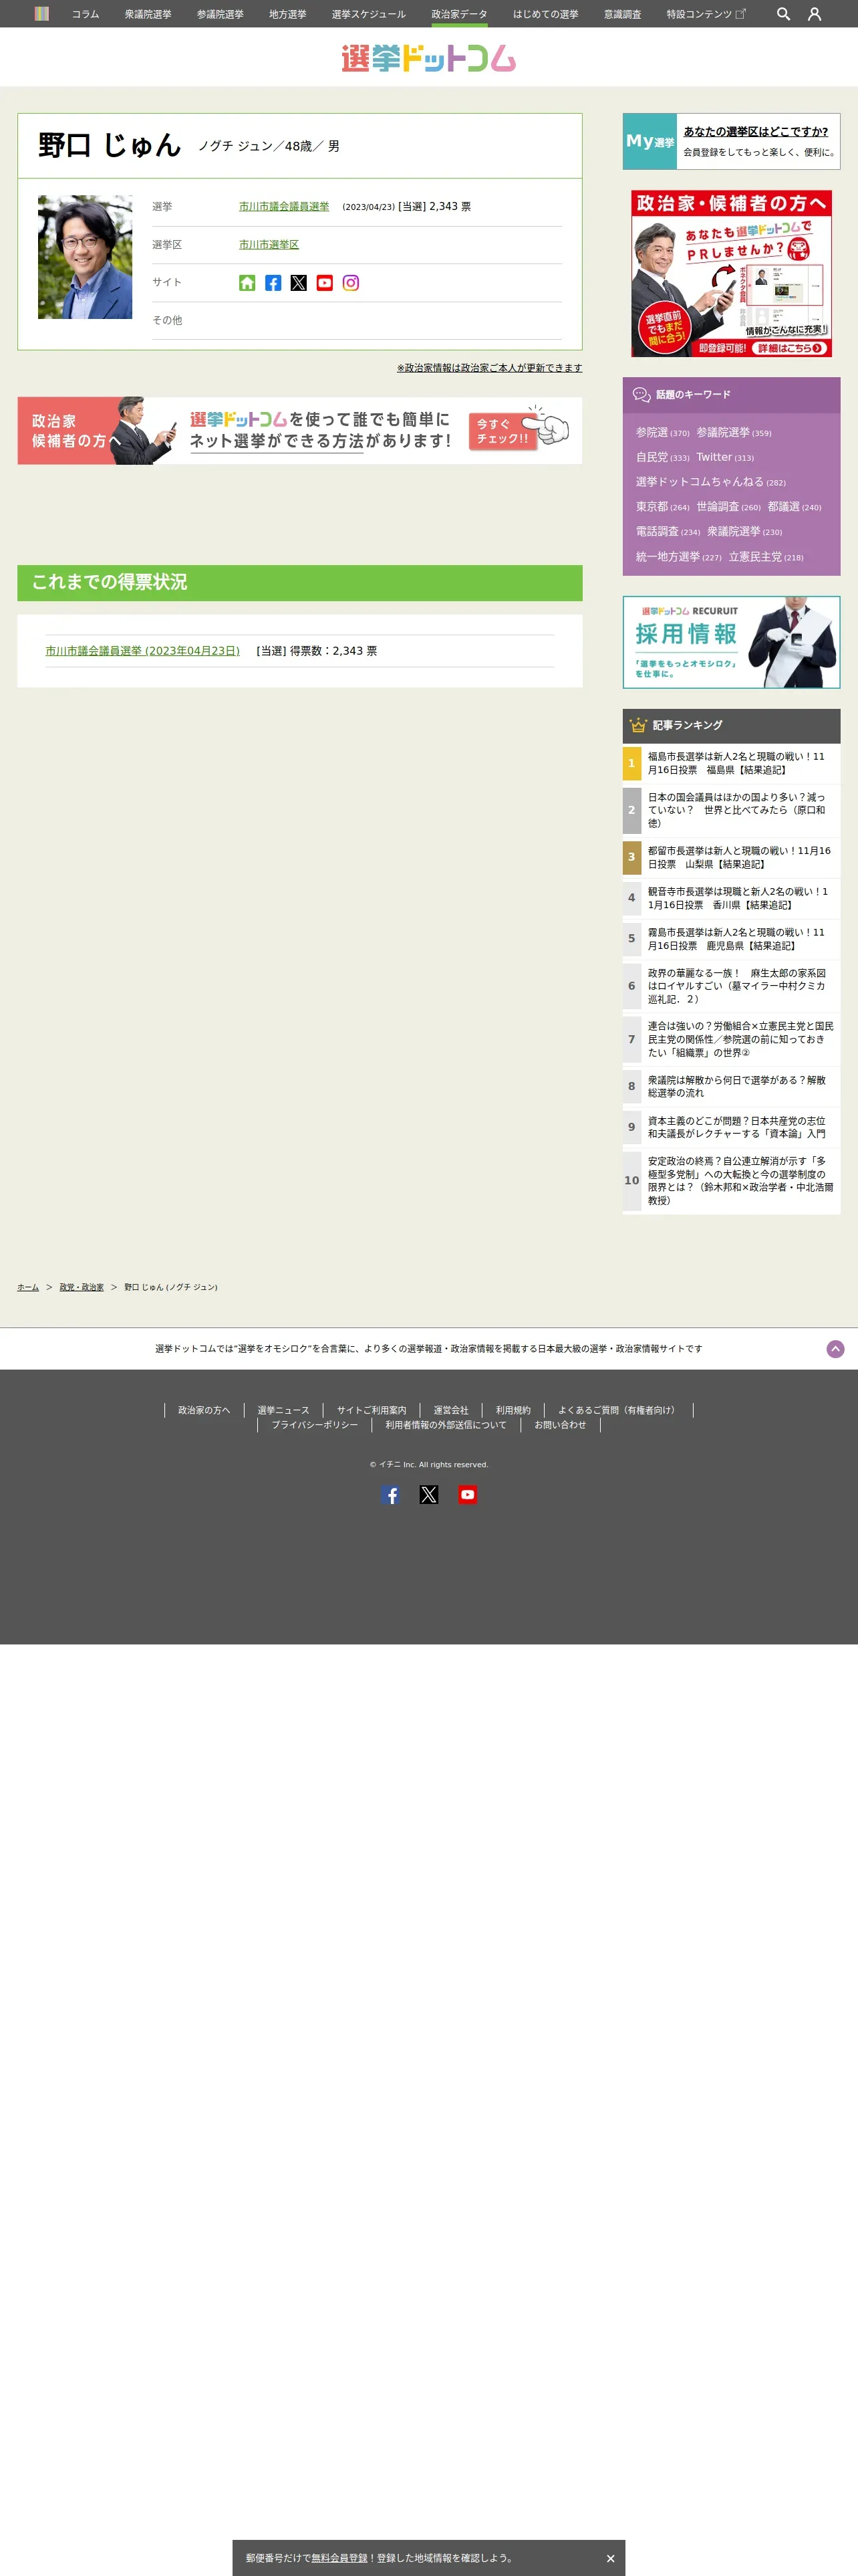
Task: Open the user account icon in top bar
Action: point(814,14)
